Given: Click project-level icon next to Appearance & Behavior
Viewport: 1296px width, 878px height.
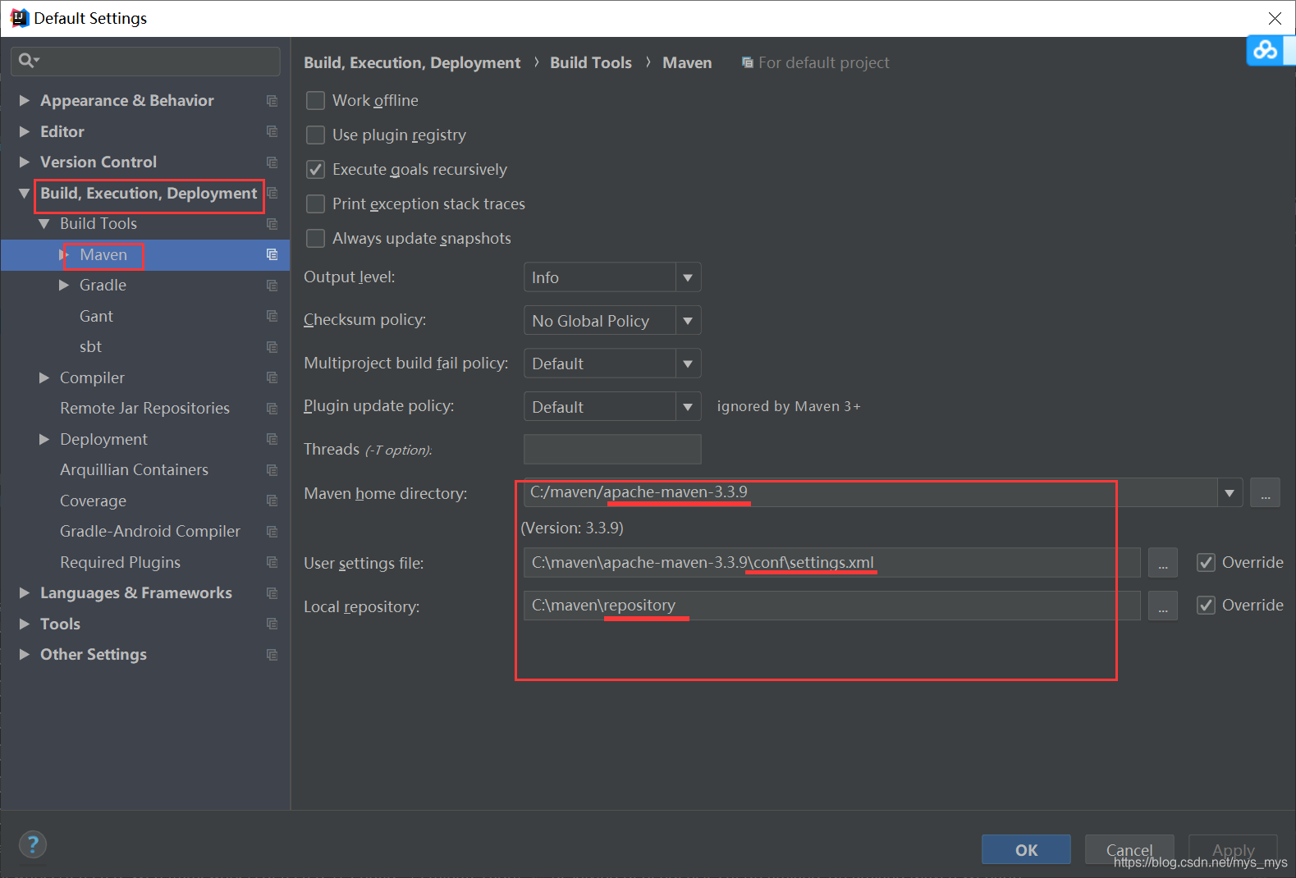Looking at the screenshot, I should pyautogui.click(x=272, y=101).
